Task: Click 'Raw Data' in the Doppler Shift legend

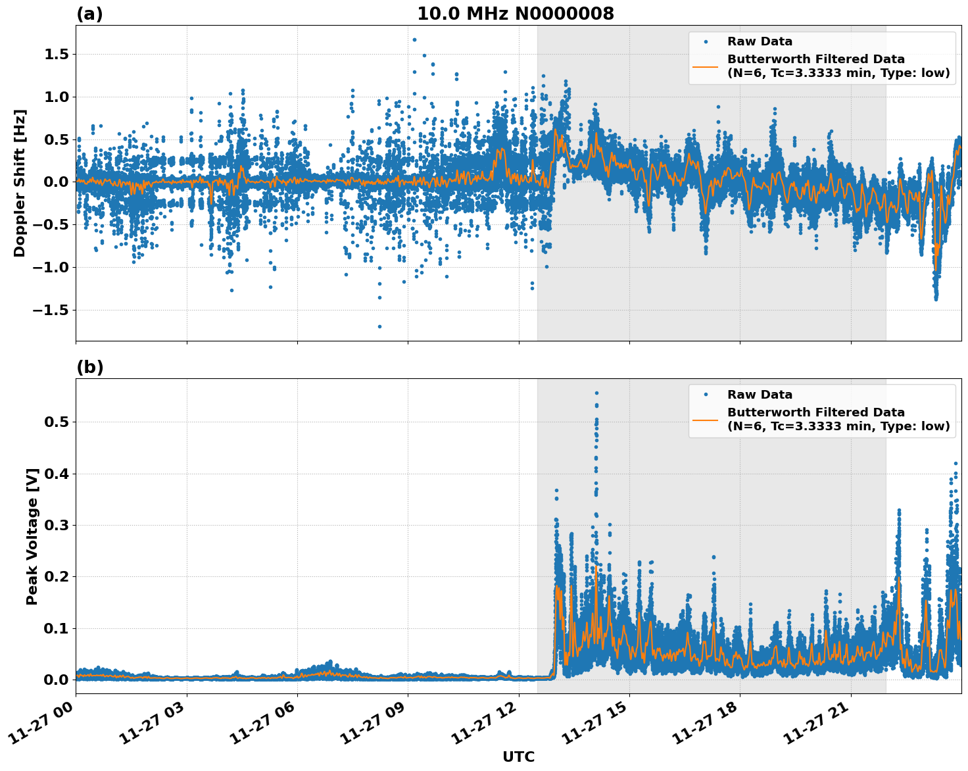Action: (x=760, y=41)
